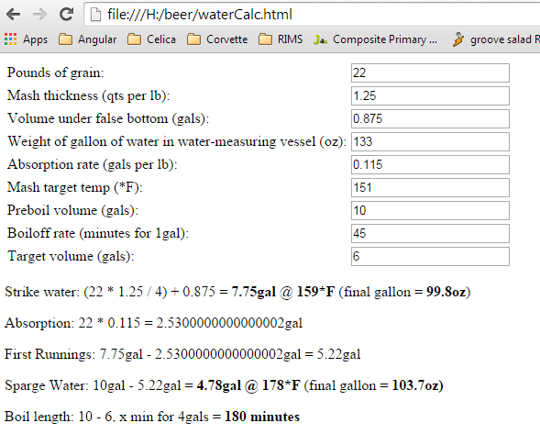Click the Boil length '180 minutes' result
Viewport: 540px width, 434px height.
[x=262, y=417]
